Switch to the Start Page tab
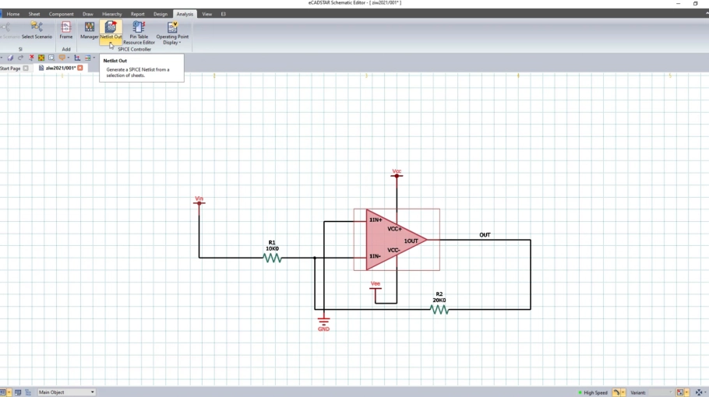Viewport: 709px width, 397px height. [x=10, y=69]
